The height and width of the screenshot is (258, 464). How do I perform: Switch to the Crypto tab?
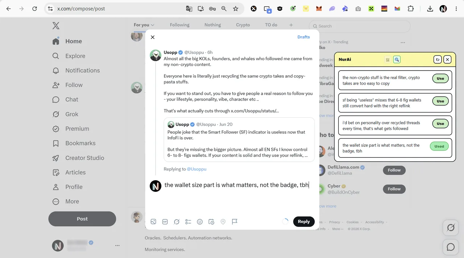[x=243, y=25]
